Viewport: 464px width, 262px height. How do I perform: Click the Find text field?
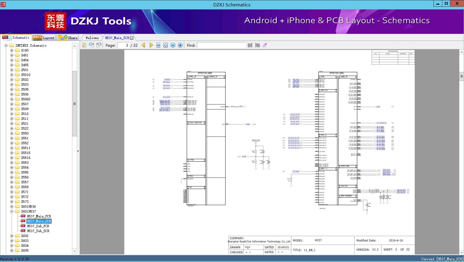(221, 45)
